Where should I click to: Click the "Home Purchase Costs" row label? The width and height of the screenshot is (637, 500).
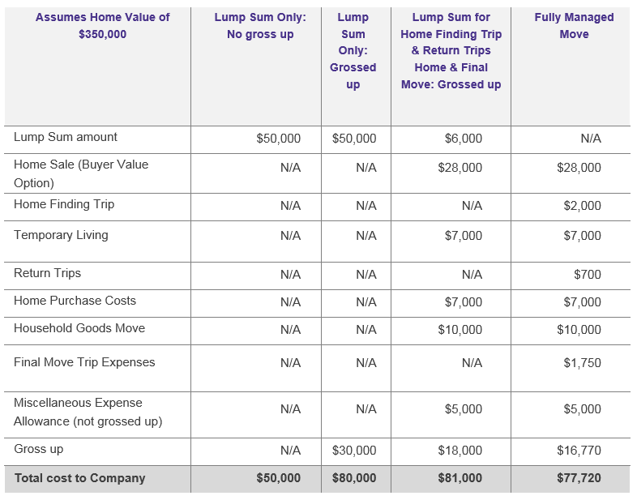75,301
